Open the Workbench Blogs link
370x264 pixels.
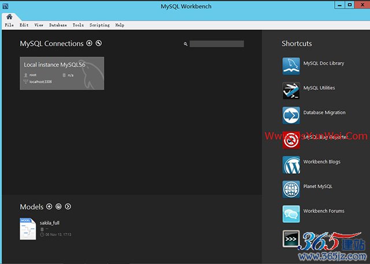pos(321,162)
